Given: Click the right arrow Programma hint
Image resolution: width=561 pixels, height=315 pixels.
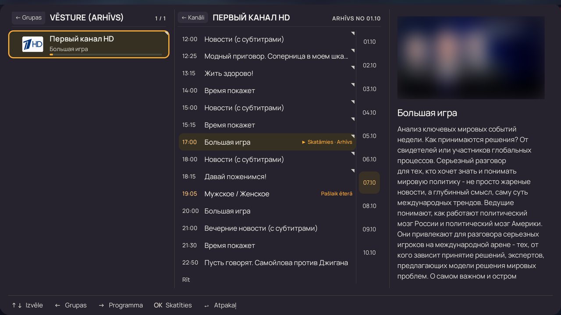Looking at the screenshot, I should [x=121, y=305].
